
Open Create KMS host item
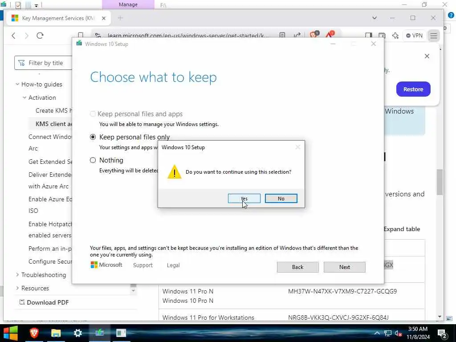coord(53,110)
